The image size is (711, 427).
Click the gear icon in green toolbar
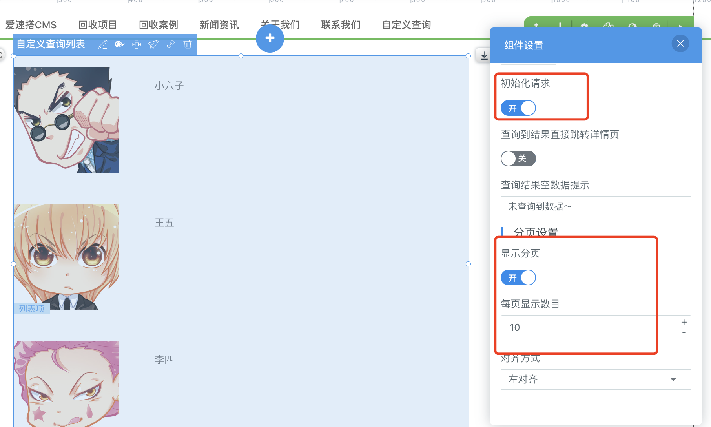tap(584, 26)
